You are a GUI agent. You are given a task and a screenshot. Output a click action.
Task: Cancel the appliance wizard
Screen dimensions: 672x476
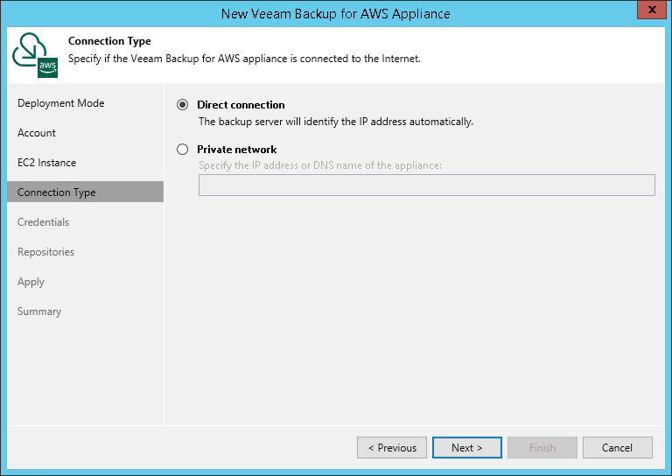pos(617,448)
